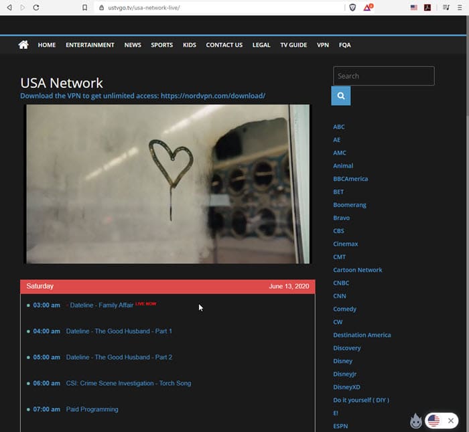Reload the page with refresh icon

tap(36, 7)
